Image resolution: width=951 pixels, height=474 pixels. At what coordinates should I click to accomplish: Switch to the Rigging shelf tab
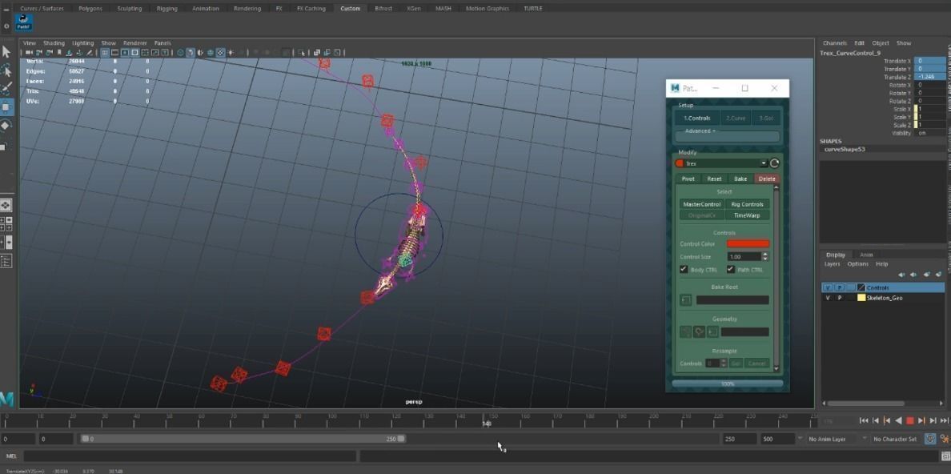click(x=167, y=9)
